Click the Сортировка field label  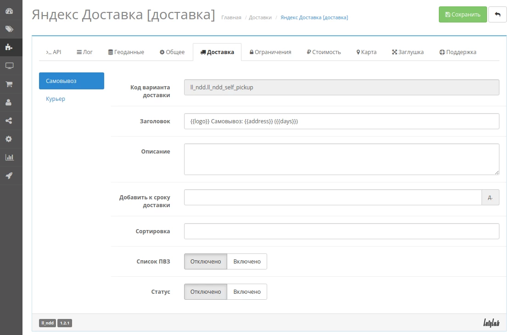tap(153, 231)
